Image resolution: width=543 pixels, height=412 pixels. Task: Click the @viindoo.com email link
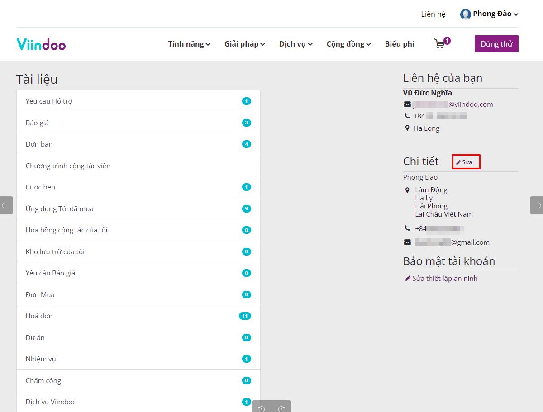point(453,104)
